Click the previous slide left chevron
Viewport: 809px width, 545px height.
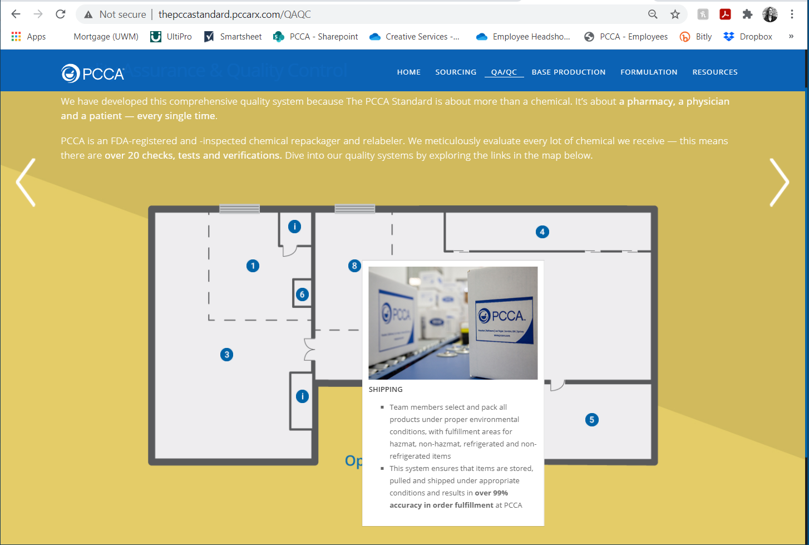[26, 183]
